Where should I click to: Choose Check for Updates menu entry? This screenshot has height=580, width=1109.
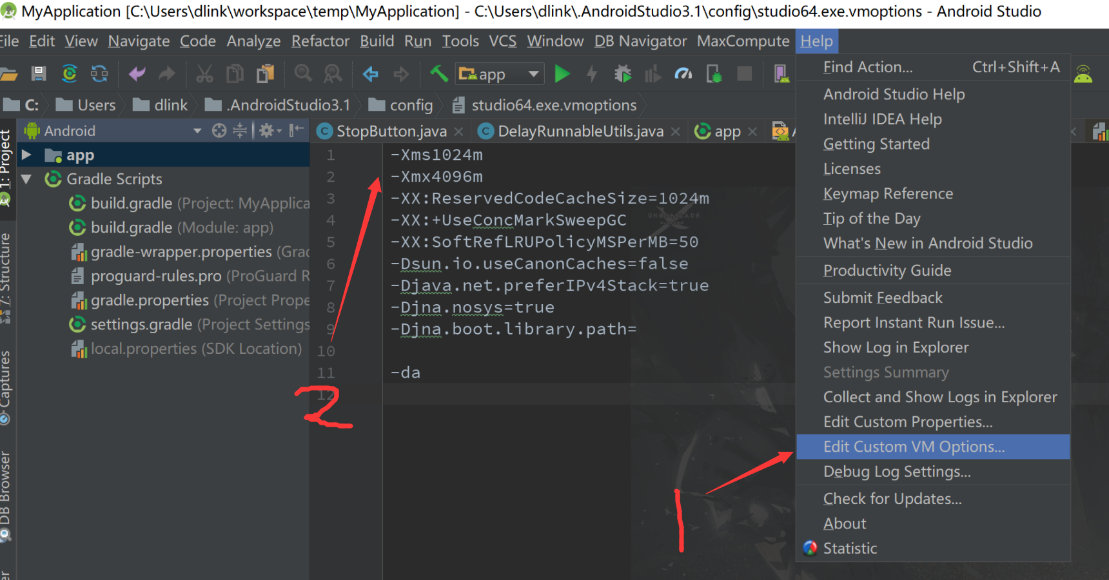(x=933, y=499)
